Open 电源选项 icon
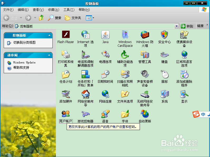This screenshot has height=157, width=210. [x=105, y=54]
